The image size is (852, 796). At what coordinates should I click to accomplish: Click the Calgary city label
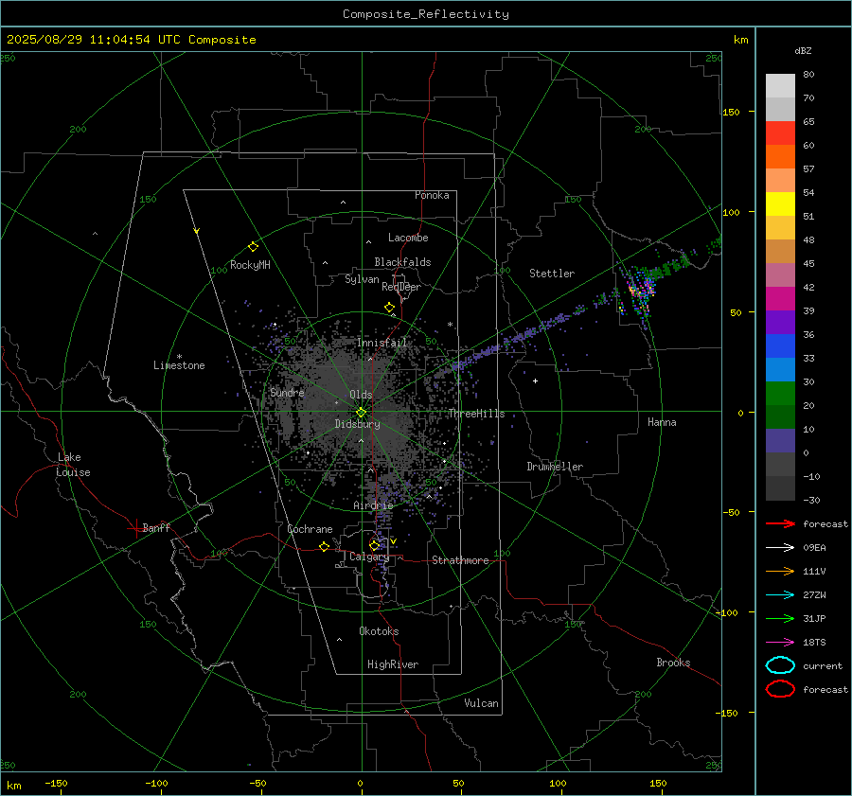click(x=369, y=557)
